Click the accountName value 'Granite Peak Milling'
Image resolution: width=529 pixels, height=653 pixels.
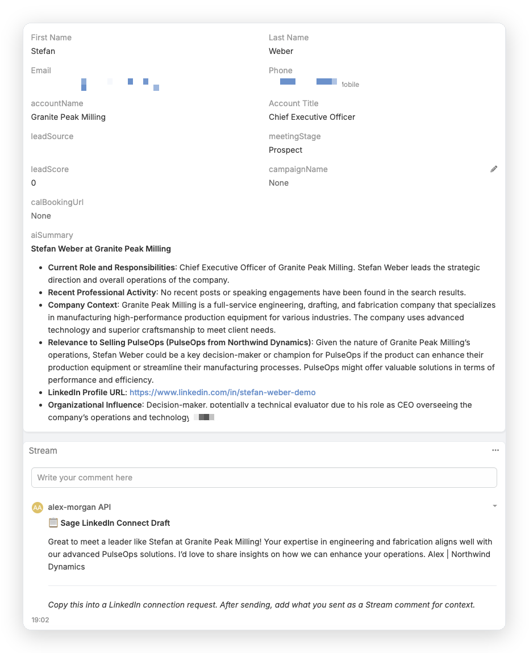pyautogui.click(x=68, y=117)
